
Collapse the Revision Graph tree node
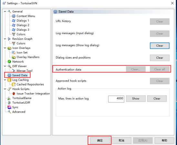click(x=5, y=39)
